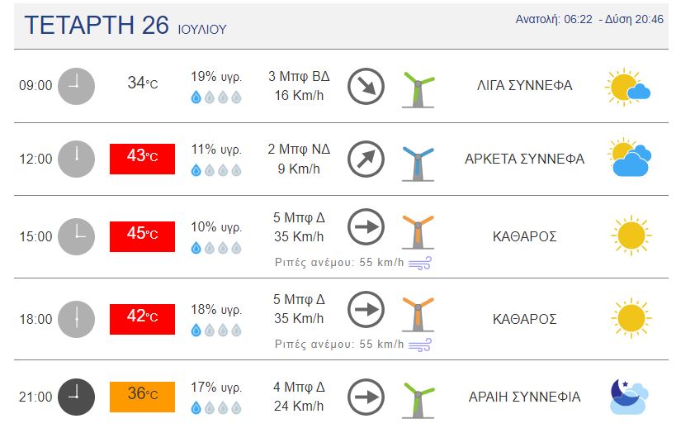676x433 pixels.
Task: Click the sunrise and sunset times text
Action: [589, 19]
